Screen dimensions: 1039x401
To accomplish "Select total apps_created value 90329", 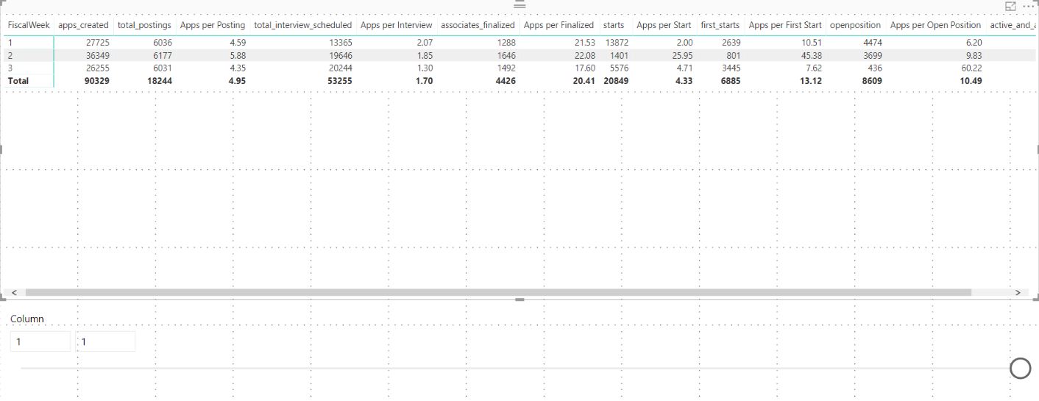I will pyautogui.click(x=96, y=81).
